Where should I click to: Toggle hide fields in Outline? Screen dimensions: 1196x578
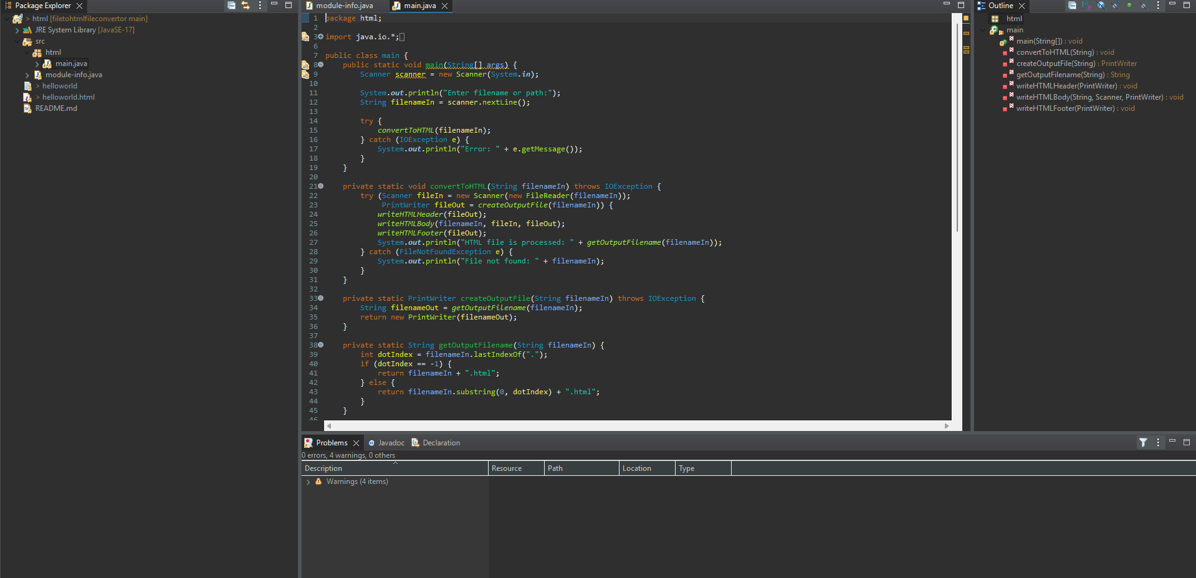(x=1101, y=6)
